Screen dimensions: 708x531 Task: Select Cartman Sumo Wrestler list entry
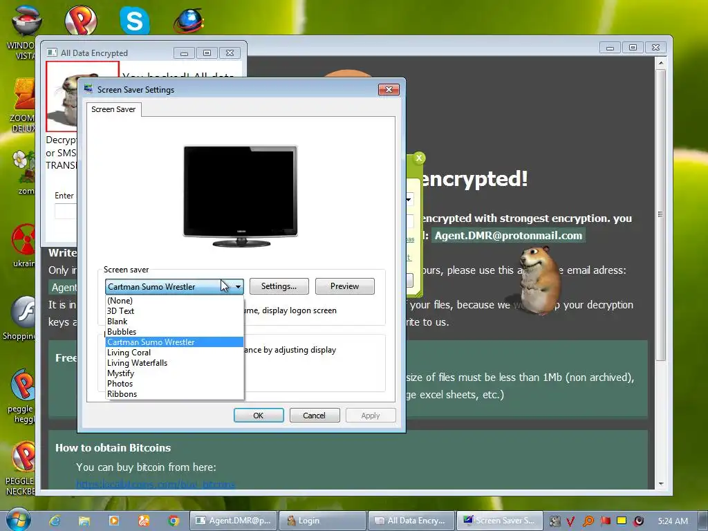(x=174, y=342)
